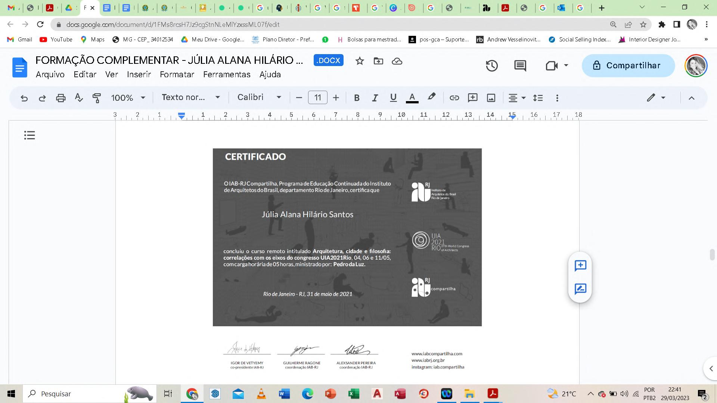Click the Compartilhar button
The height and width of the screenshot is (403, 717).
click(628, 66)
